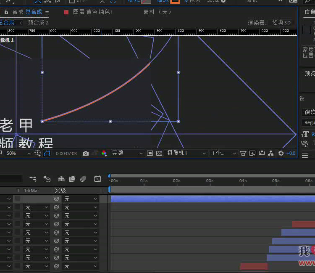Open the 完整 resolution dropdown
This screenshot has height=273, width=315.
127,153
